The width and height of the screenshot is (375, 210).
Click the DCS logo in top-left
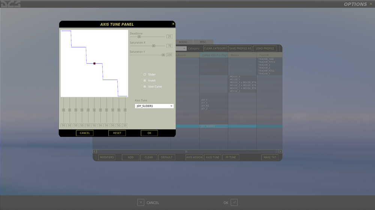pos(10,4)
